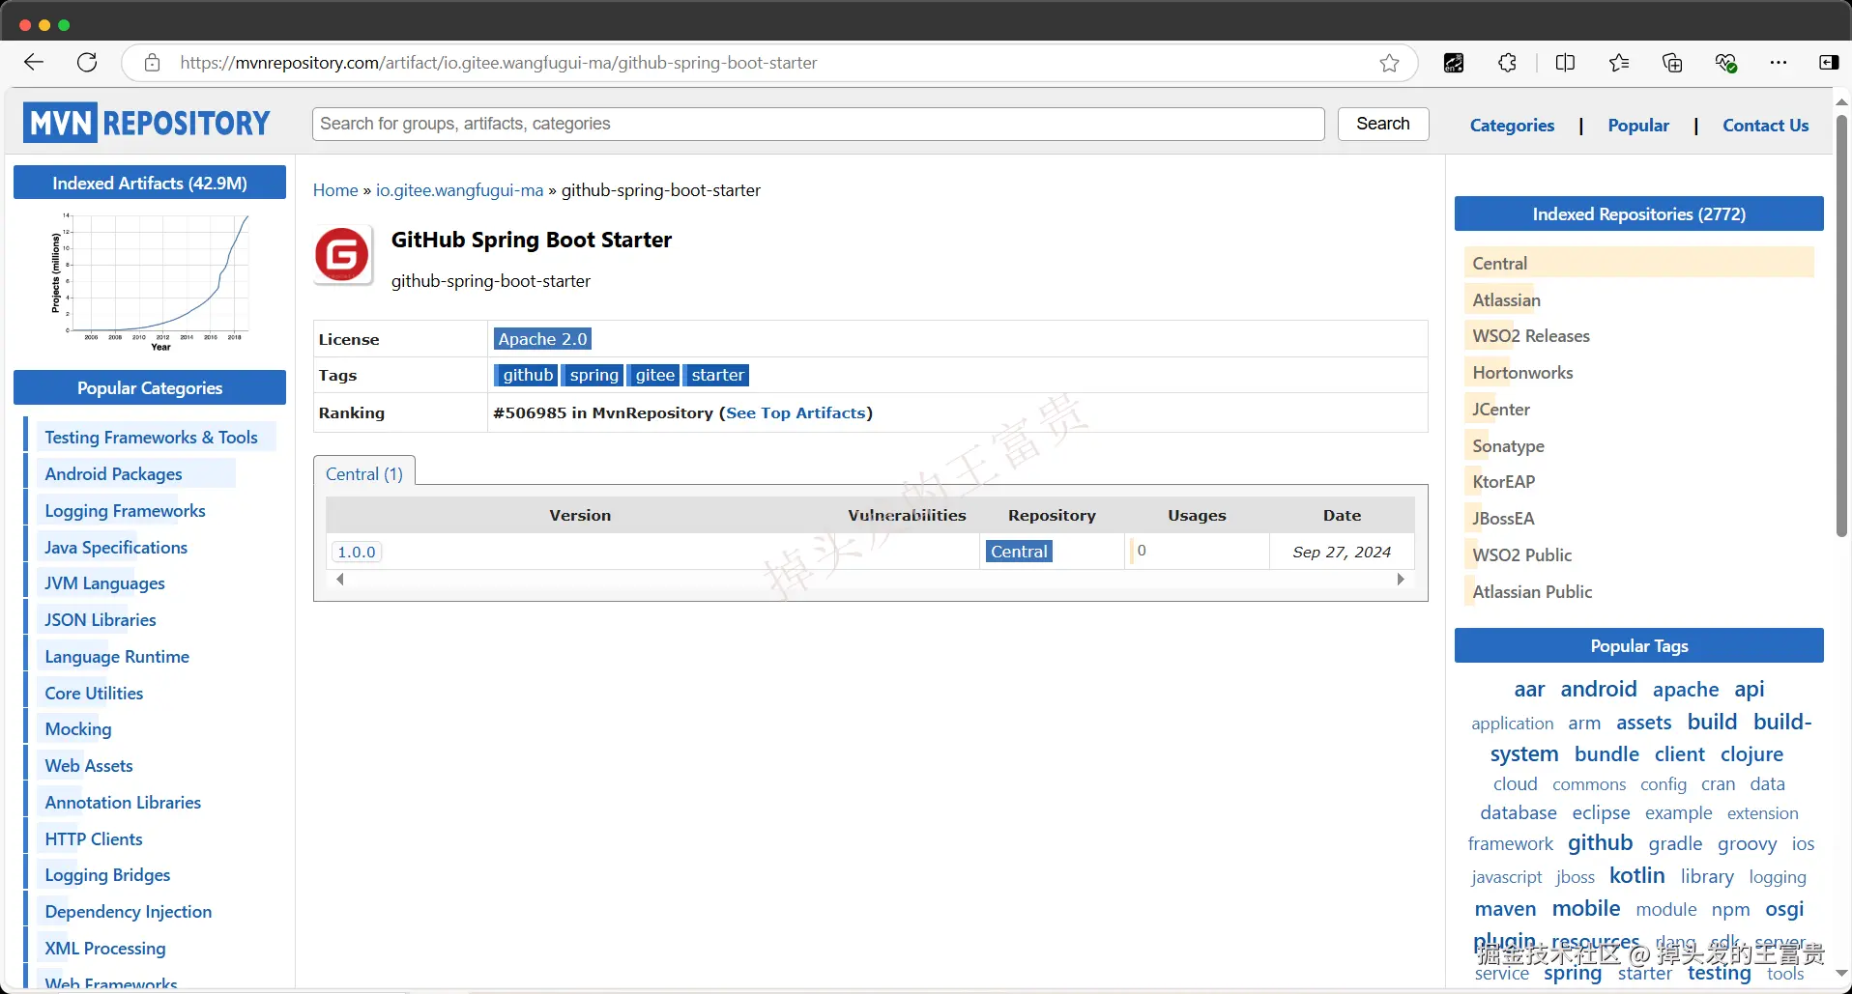Open the dark square extension icon in toolbar
1852x994 pixels.
[1454, 63]
